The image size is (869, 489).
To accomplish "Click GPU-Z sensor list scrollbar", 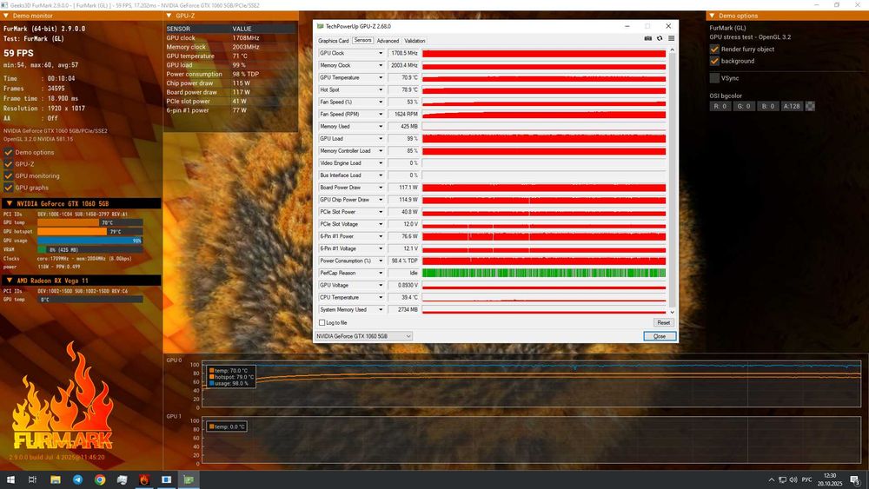I will (673, 180).
